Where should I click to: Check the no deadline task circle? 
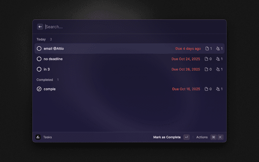click(39, 59)
